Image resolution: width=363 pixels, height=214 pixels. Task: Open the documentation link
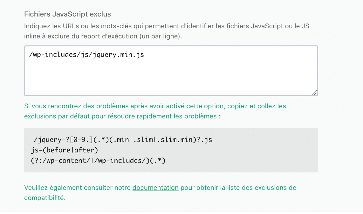point(155,188)
